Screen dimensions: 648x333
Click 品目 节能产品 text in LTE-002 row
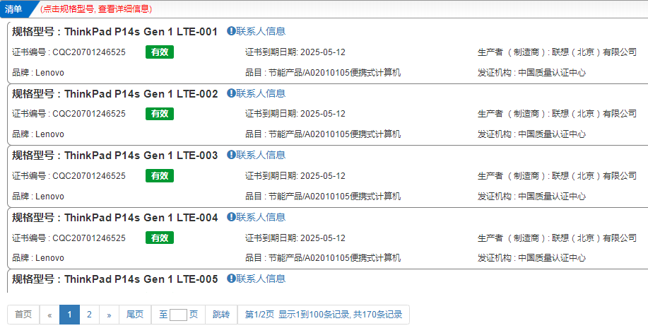click(x=323, y=134)
